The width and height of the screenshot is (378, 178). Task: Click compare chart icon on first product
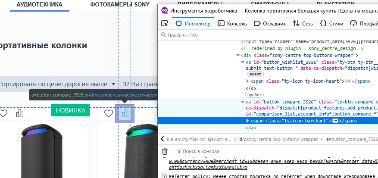(x=20, y=113)
